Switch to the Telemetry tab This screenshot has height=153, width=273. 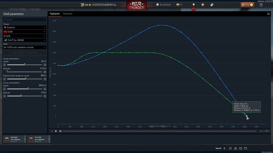(x=67, y=14)
